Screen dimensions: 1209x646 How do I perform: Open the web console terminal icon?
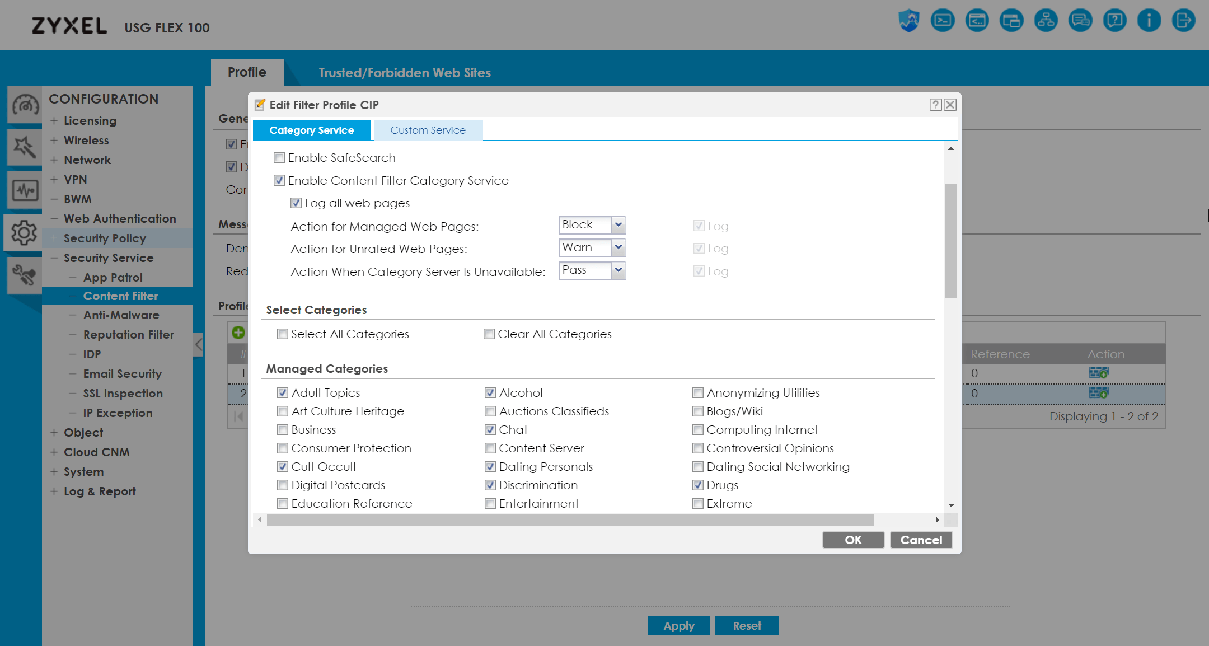tap(943, 21)
